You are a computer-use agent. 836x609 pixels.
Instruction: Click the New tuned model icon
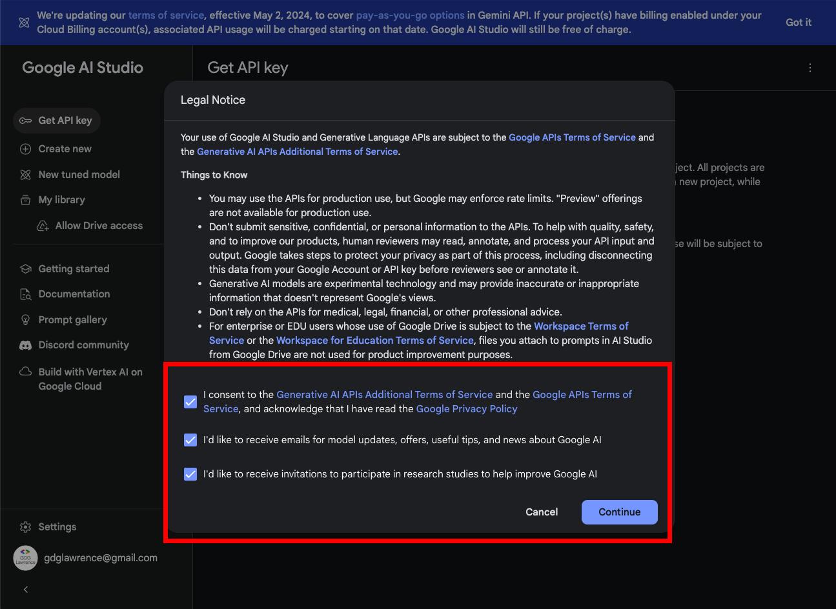pyautogui.click(x=26, y=175)
